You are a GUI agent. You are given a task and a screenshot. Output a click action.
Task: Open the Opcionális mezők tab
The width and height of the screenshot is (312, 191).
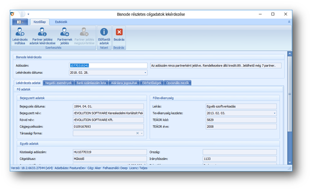click(178, 83)
